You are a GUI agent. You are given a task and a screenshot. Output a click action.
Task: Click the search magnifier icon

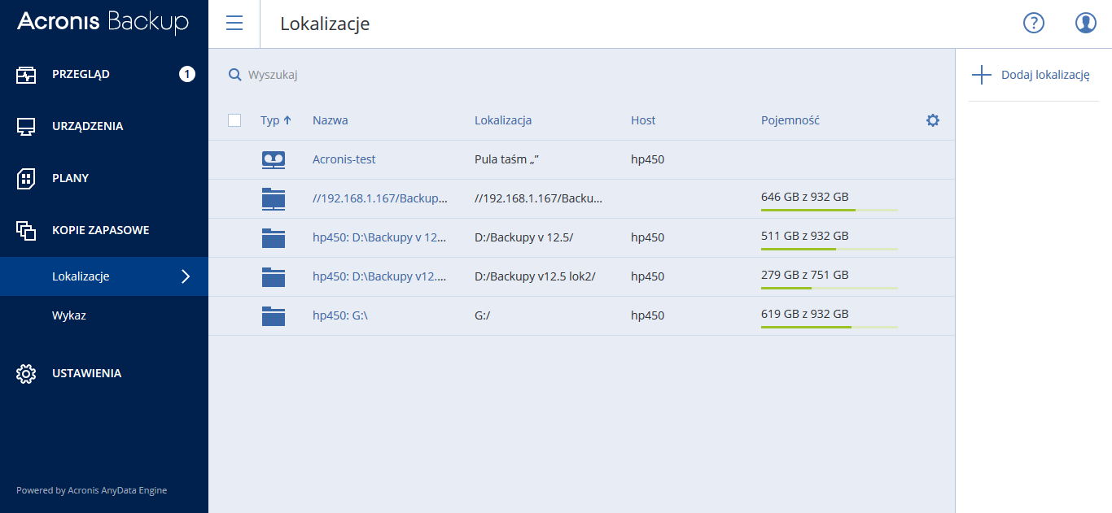coord(234,75)
